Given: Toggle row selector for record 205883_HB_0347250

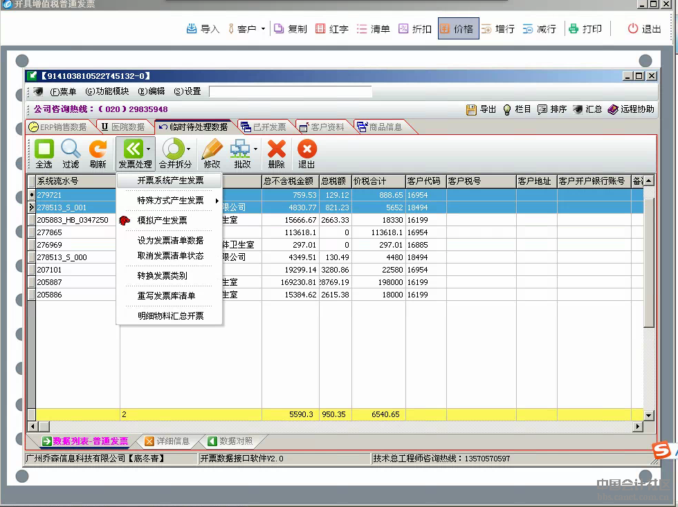Looking at the screenshot, I should [31, 220].
